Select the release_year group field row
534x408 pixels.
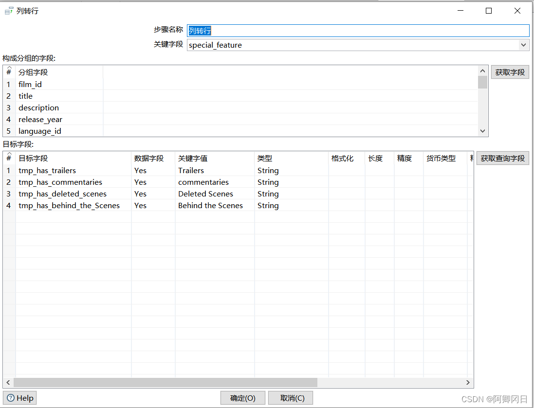(40, 119)
